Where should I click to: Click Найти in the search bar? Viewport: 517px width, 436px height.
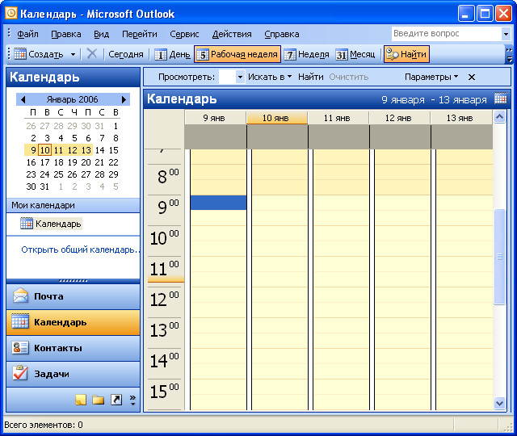coord(310,78)
